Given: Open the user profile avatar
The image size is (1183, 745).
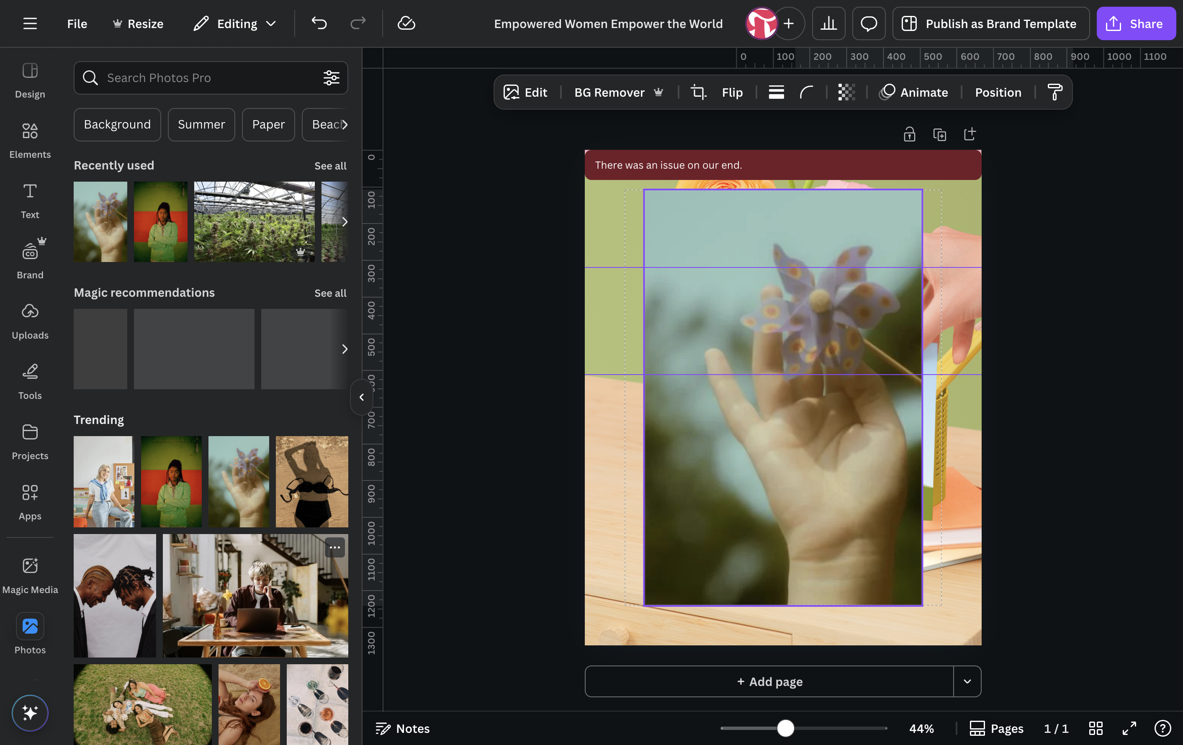Looking at the screenshot, I should coord(761,23).
